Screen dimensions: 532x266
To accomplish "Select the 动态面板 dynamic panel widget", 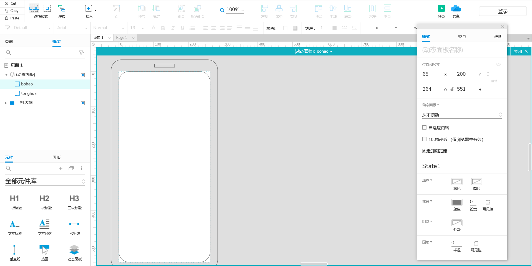I will click(x=74, y=252).
